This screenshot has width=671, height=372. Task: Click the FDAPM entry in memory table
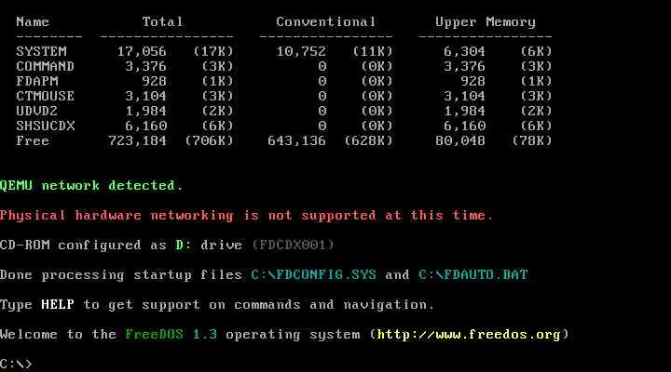tap(37, 82)
